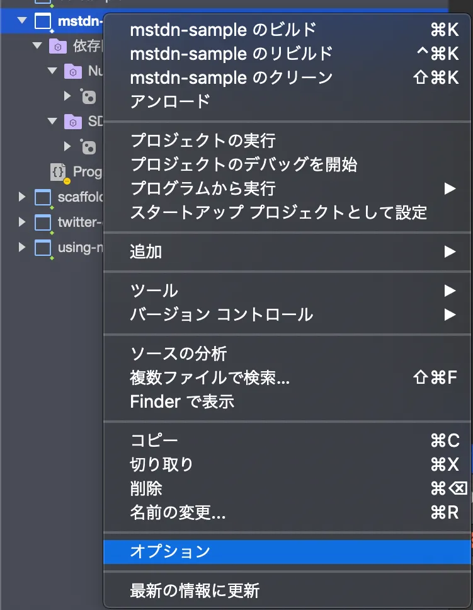Collapse the SDK folder node
473x610 pixels.
52,121
